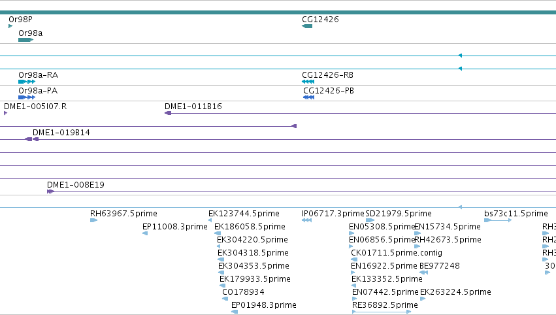Click the CO178934 EST glyph
This screenshot has width=556, height=315.
(x=225, y=299)
